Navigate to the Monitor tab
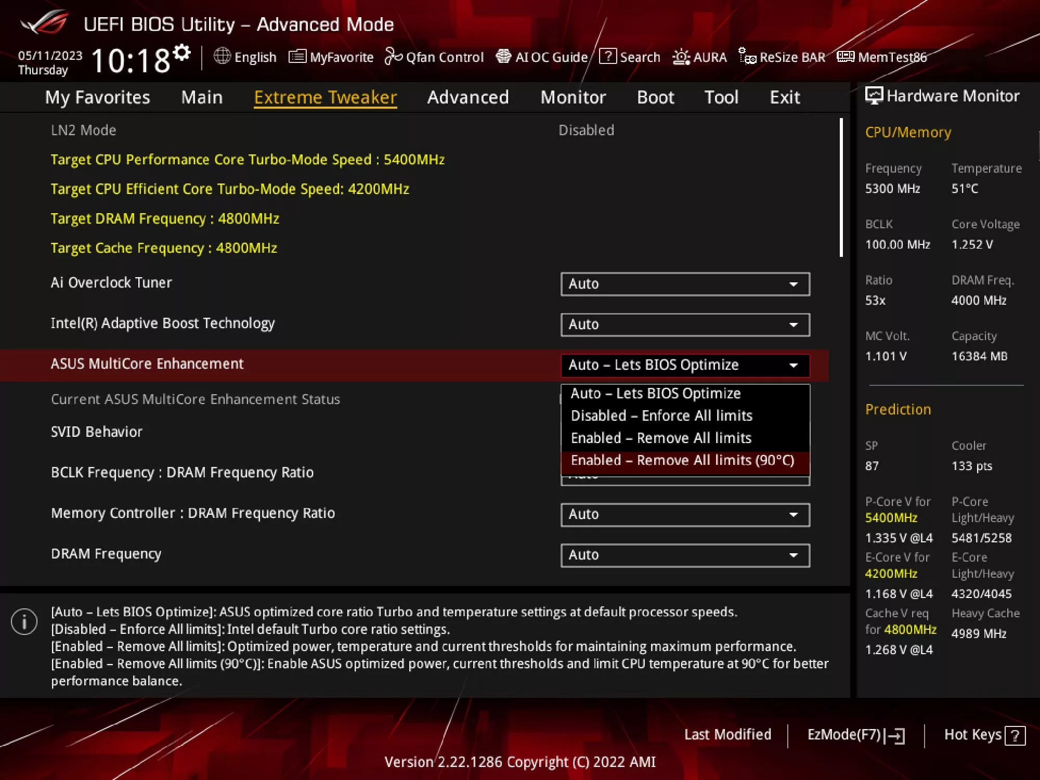 (x=573, y=97)
